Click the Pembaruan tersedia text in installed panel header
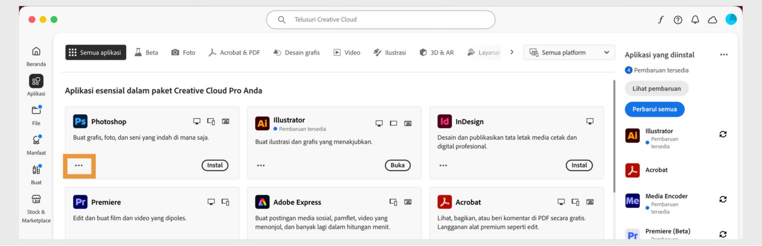The height and width of the screenshot is (246, 762). (661, 70)
